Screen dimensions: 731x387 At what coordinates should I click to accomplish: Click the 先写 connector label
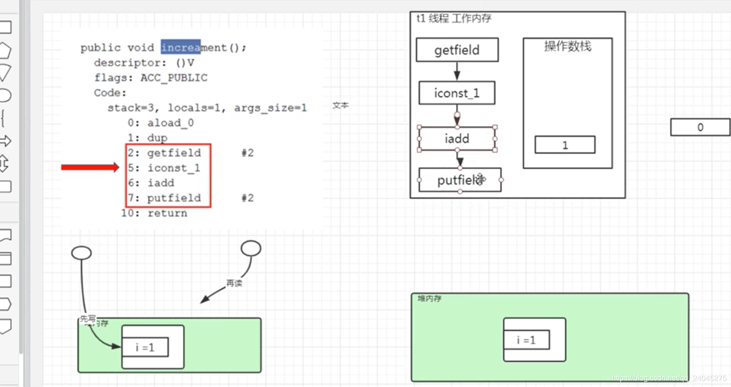[87, 319]
